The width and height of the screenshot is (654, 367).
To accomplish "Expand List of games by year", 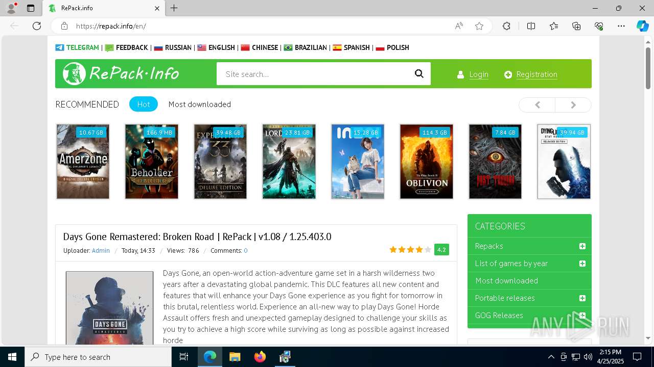I will click(x=582, y=264).
